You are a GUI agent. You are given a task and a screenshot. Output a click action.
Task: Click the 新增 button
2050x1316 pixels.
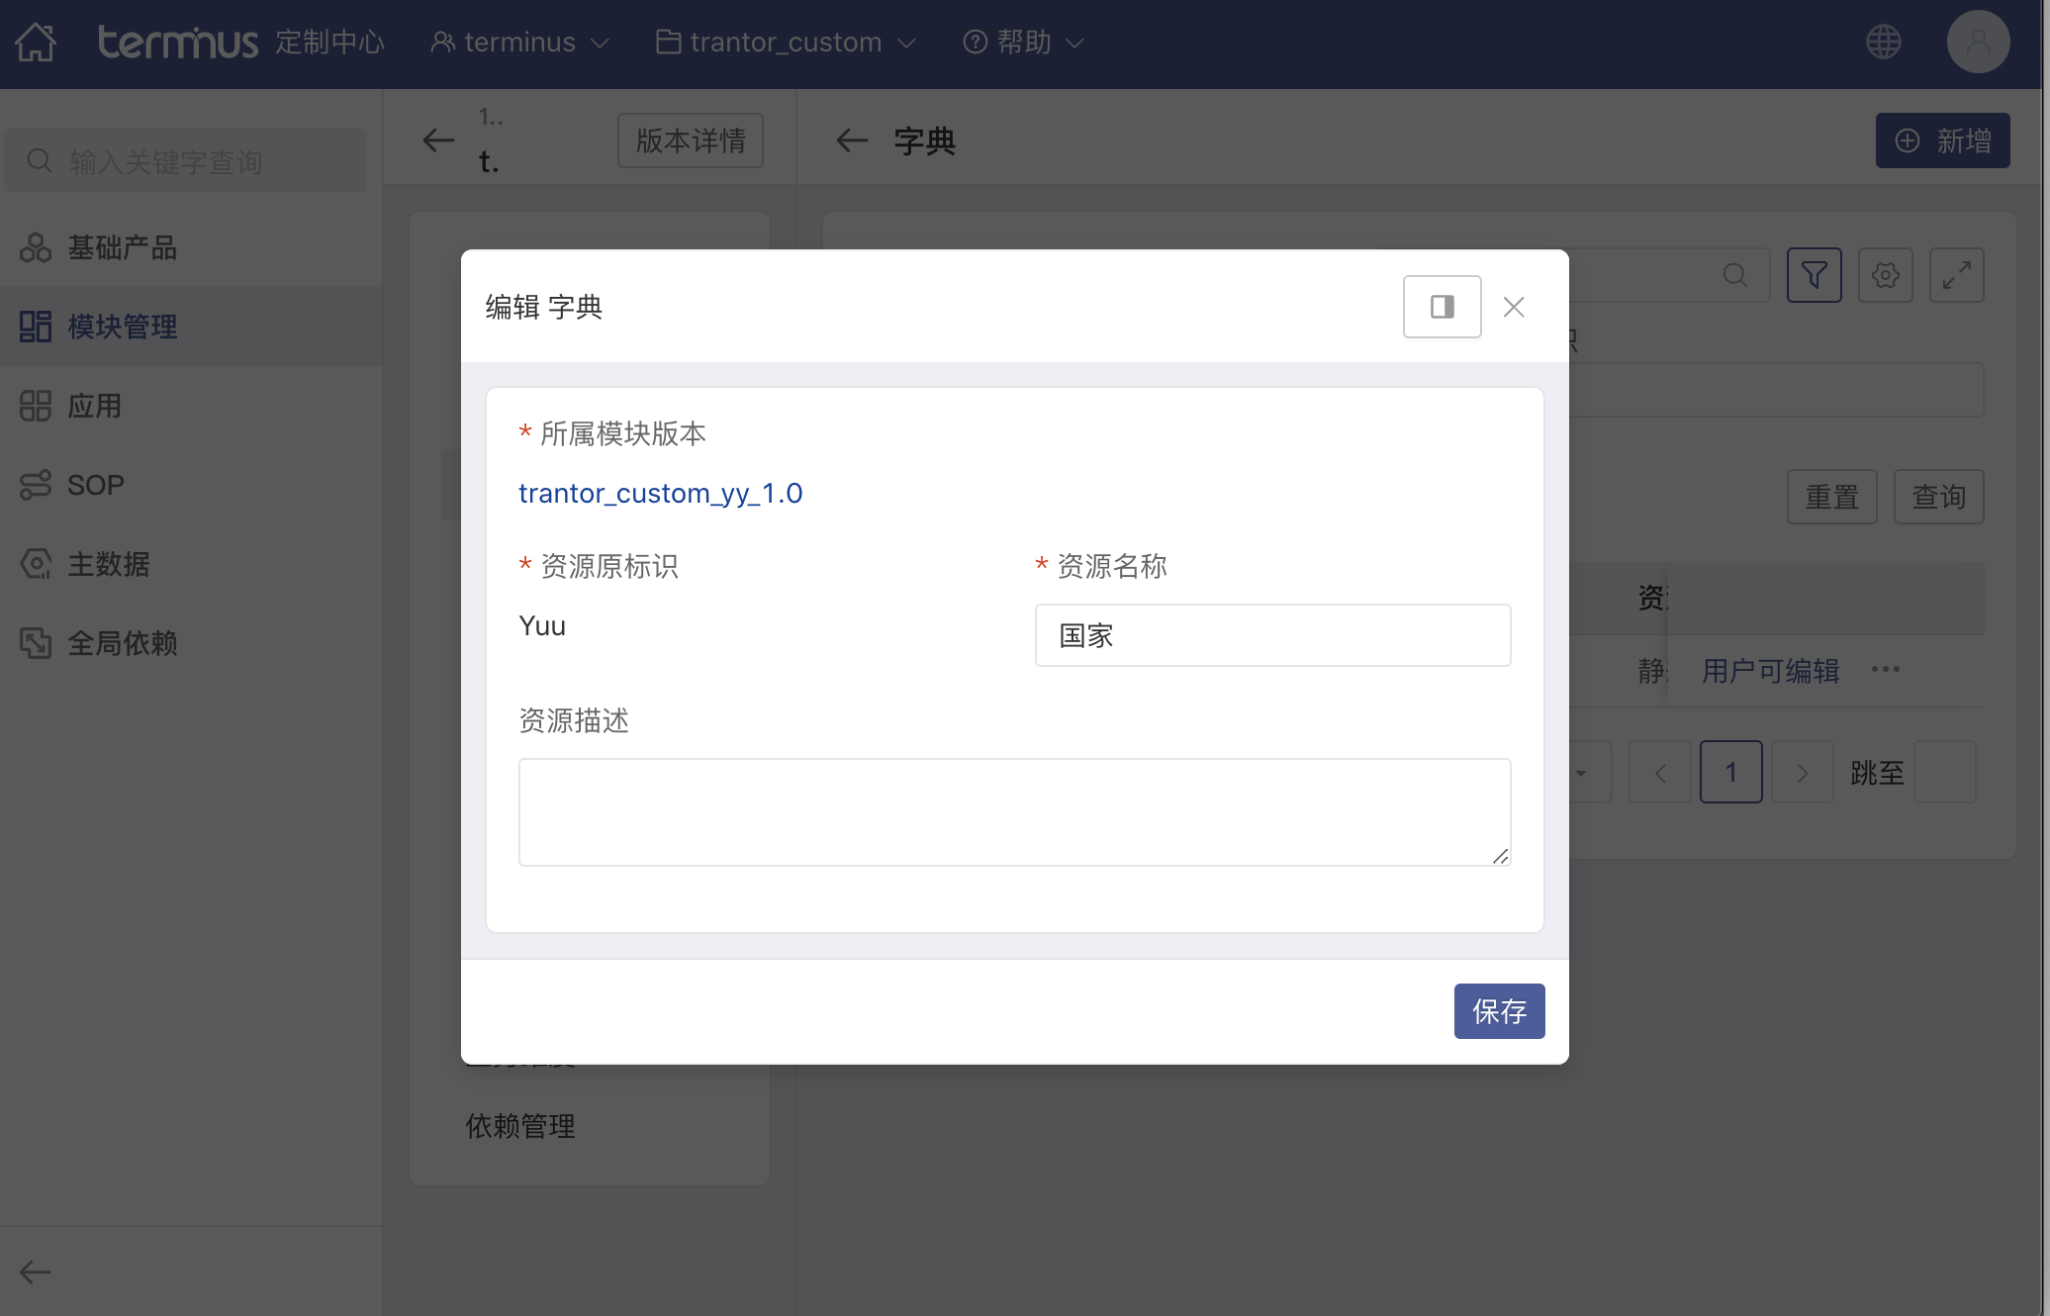(x=1943, y=141)
